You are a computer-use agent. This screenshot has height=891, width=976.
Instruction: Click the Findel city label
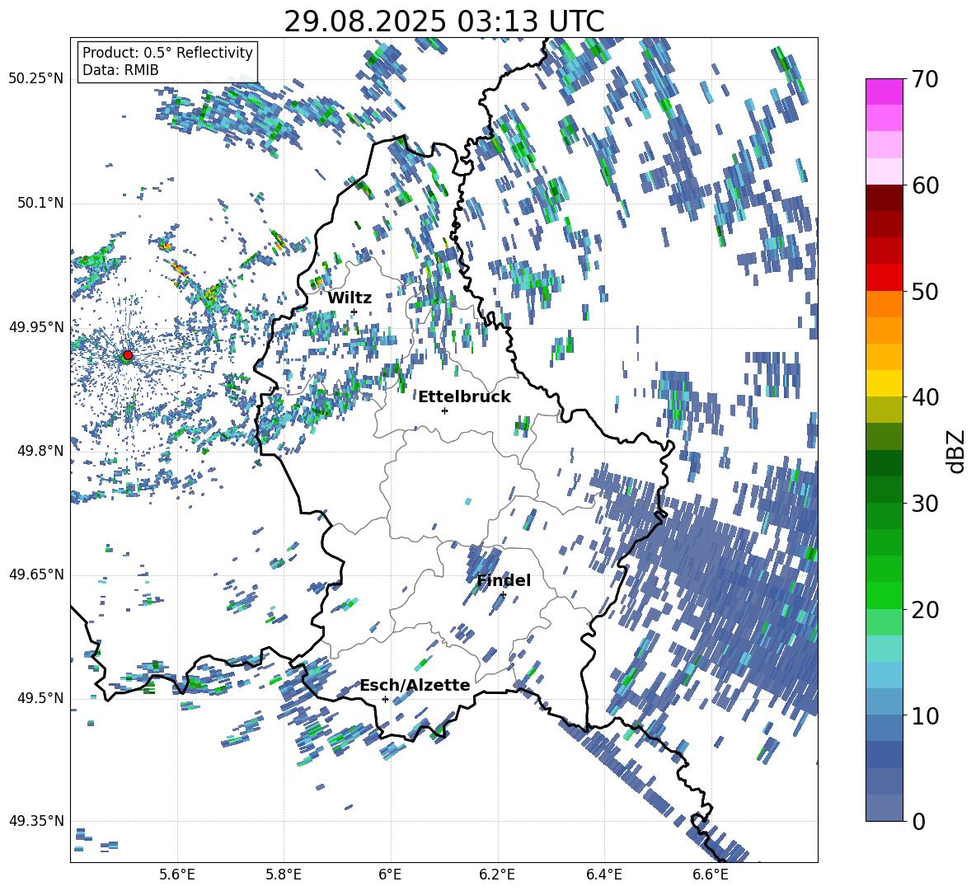[x=504, y=580]
